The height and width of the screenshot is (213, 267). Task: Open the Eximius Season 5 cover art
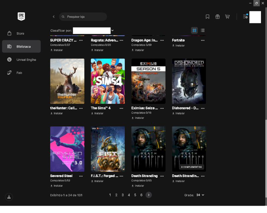149,81
